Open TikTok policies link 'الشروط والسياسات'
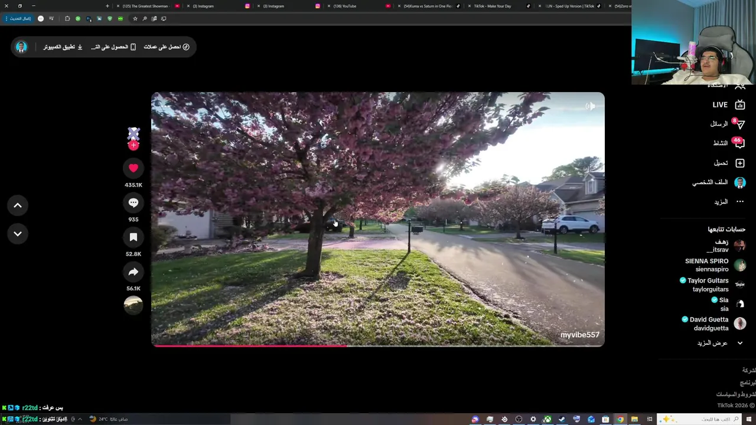 click(x=736, y=394)
